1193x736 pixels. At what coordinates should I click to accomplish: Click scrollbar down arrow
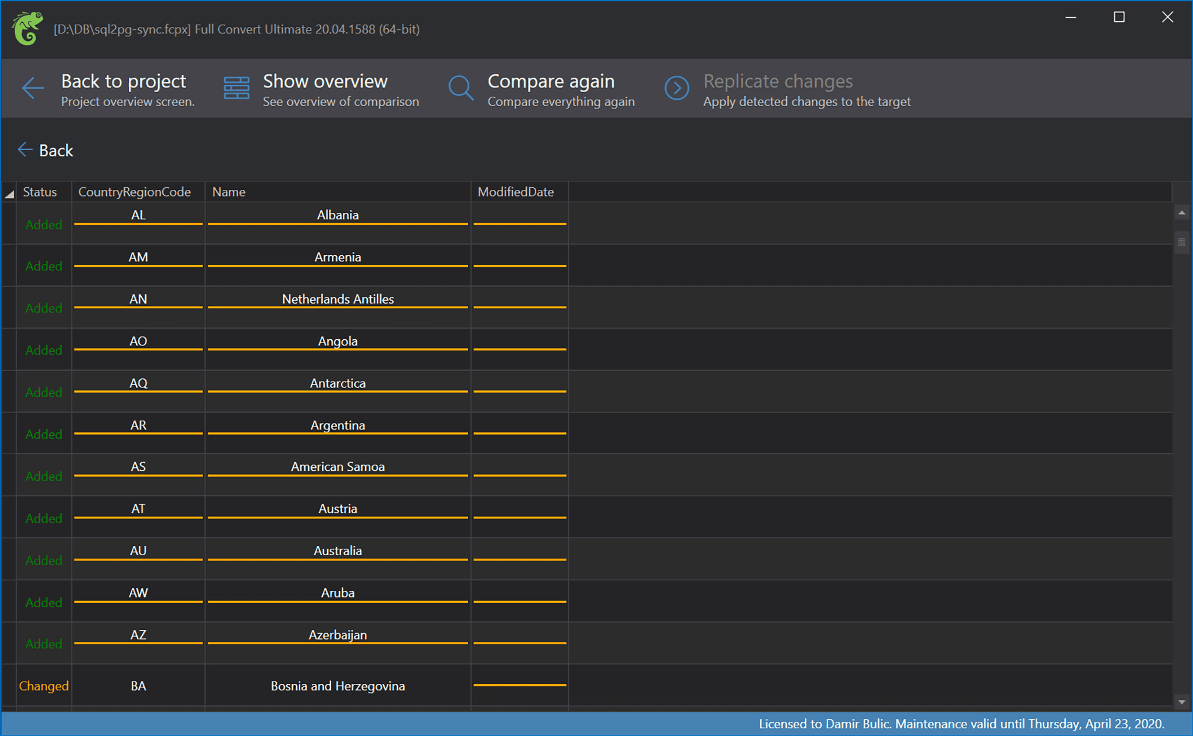point(1181,702)
